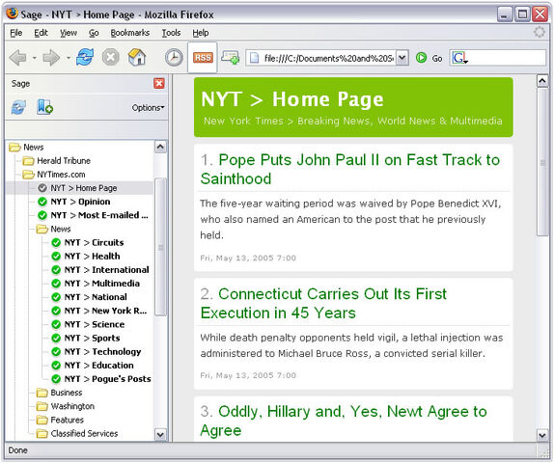Image resolution: width=554 pixels, height=463 pixels.
Task: Click the Back navigation arrow
Action: (17, 58)
